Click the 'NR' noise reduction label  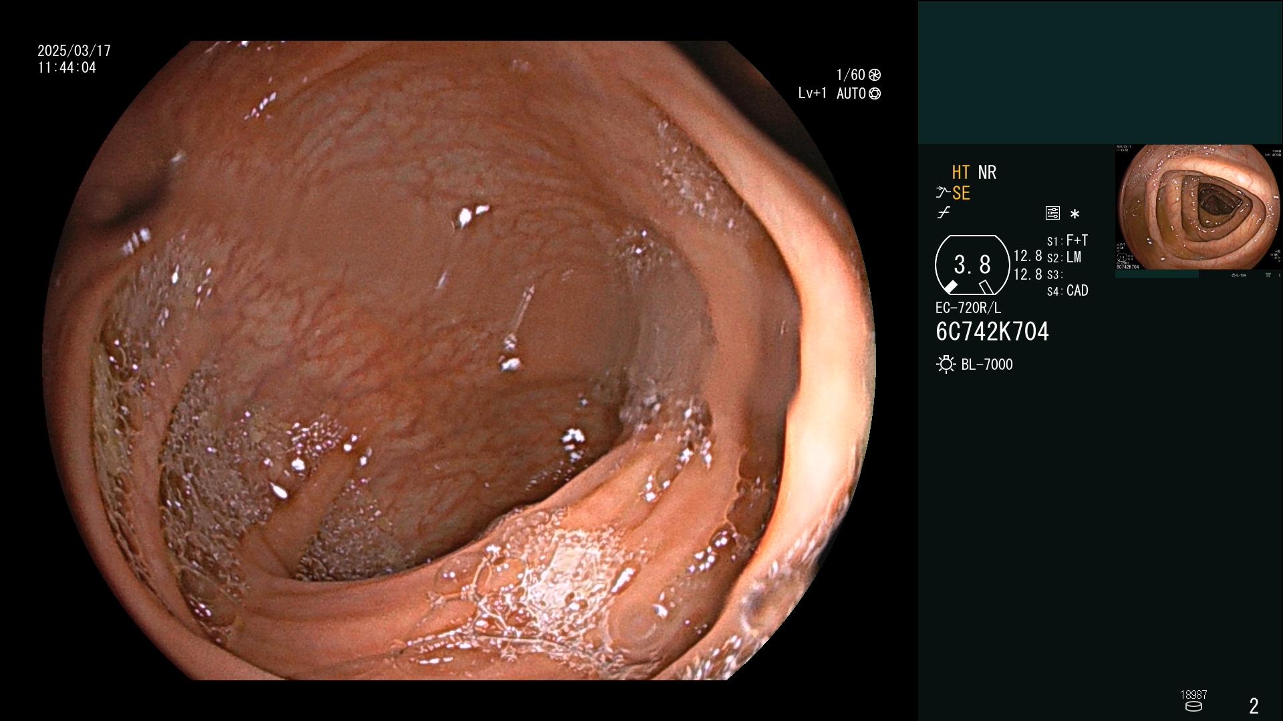[987, 172]
